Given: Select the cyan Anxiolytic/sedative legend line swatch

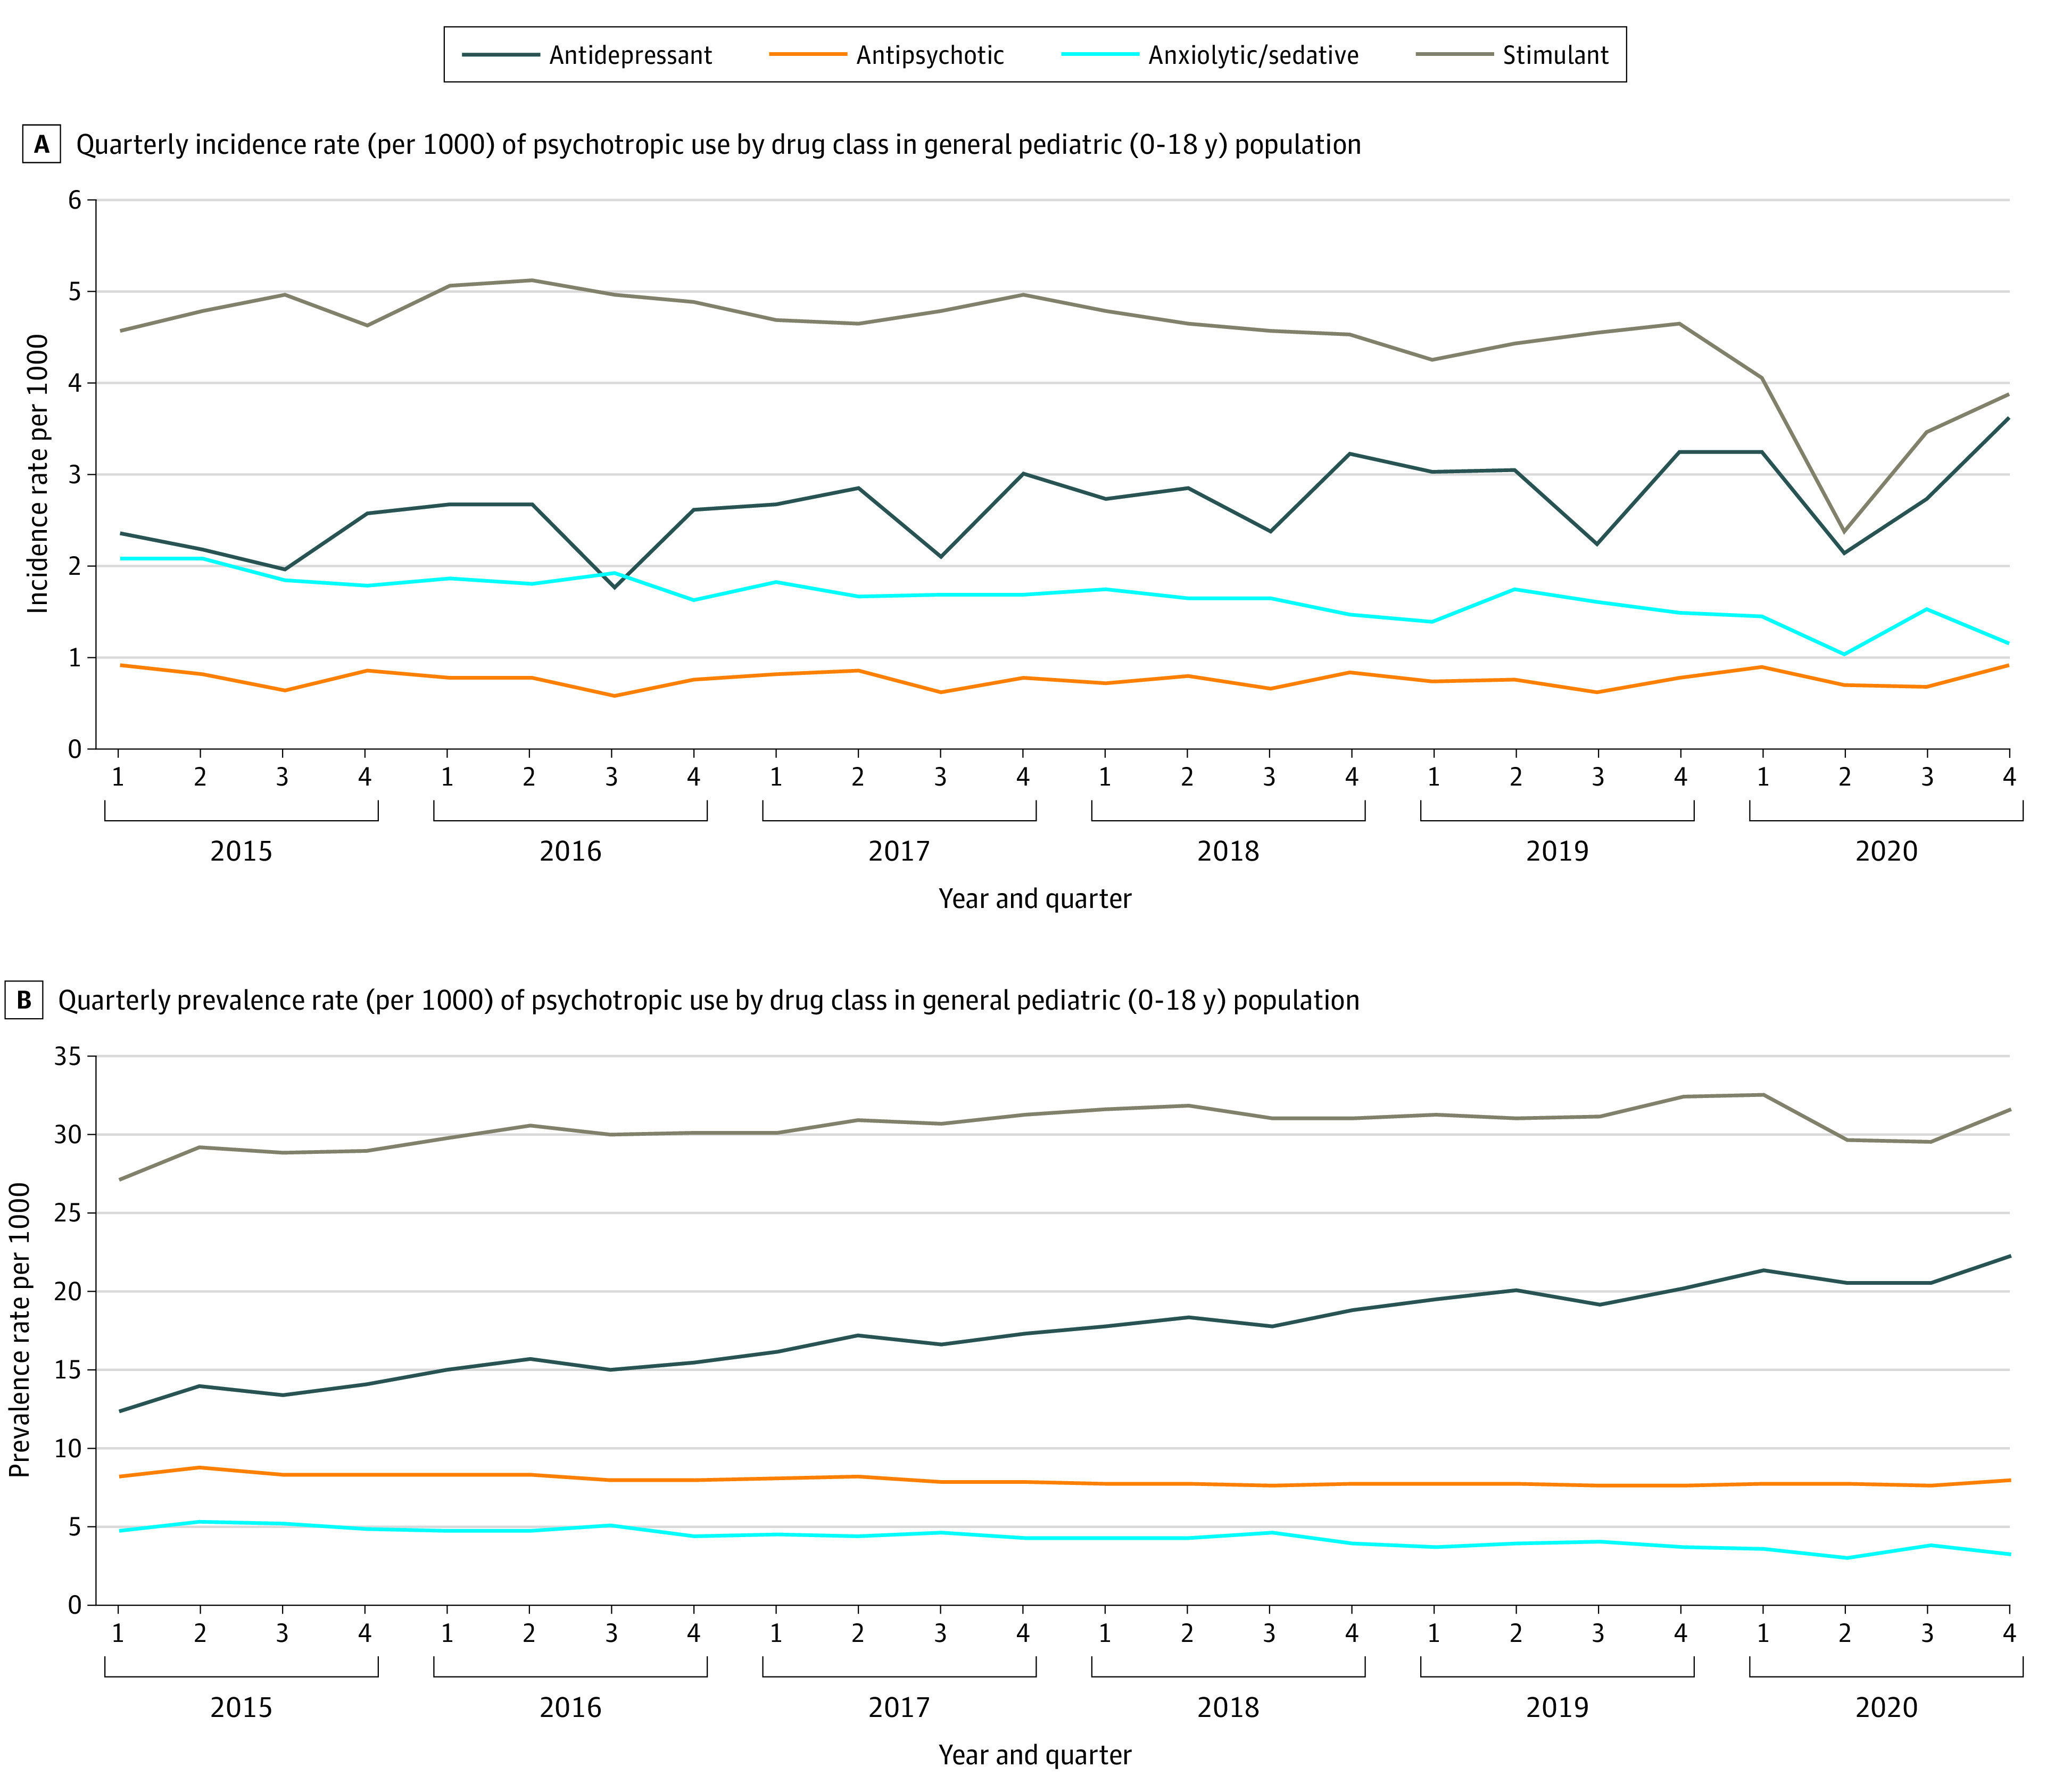Looking at the screenshot, I should pyautogui.click(x=1100, y=55).
